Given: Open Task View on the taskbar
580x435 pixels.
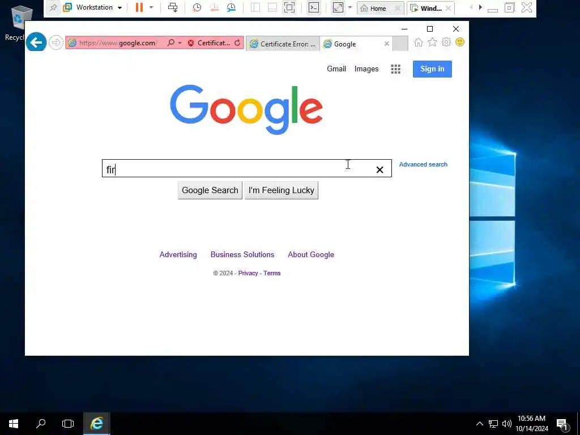Looking at the screenshot, I should [68, 424].
